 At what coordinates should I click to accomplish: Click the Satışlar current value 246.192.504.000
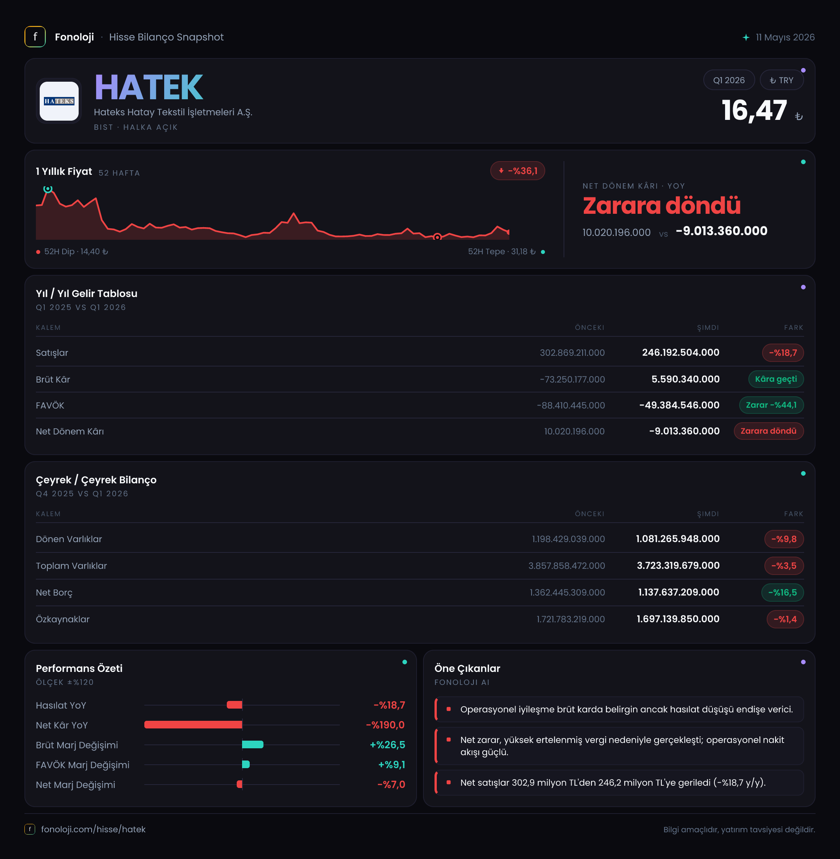click(x=680, y=352)
